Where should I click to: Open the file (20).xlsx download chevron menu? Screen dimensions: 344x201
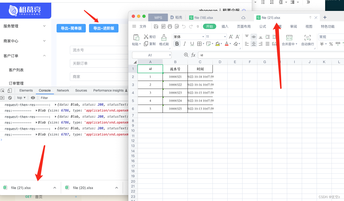pyautogui.click(x=117, y=188)
